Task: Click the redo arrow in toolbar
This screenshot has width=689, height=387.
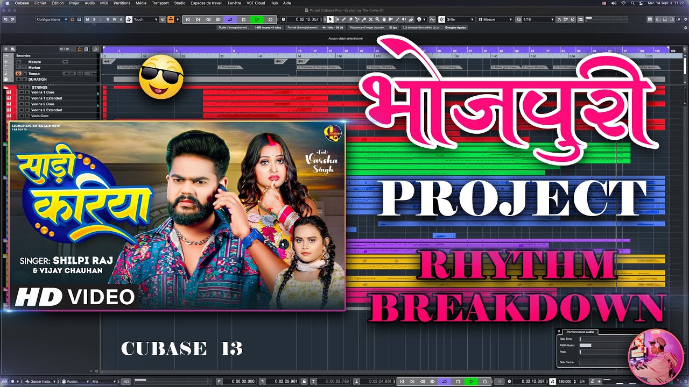Action: pos(12,19)
